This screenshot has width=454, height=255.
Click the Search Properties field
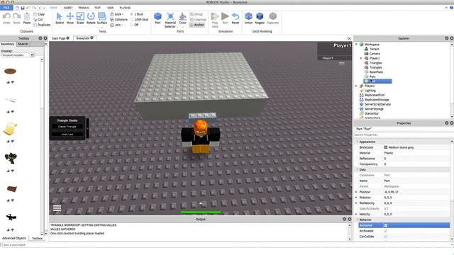tap(402, 135)
